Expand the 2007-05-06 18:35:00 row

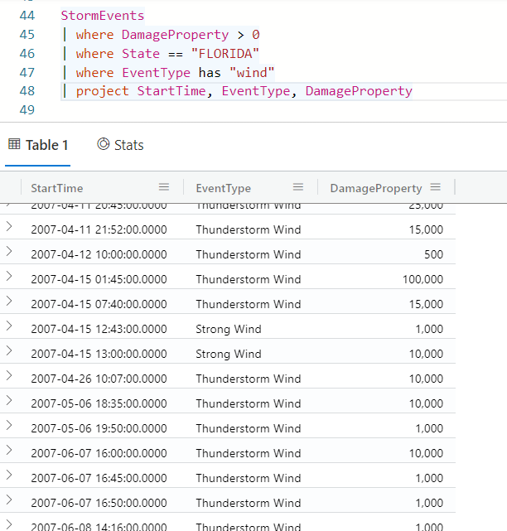point(9,400)
